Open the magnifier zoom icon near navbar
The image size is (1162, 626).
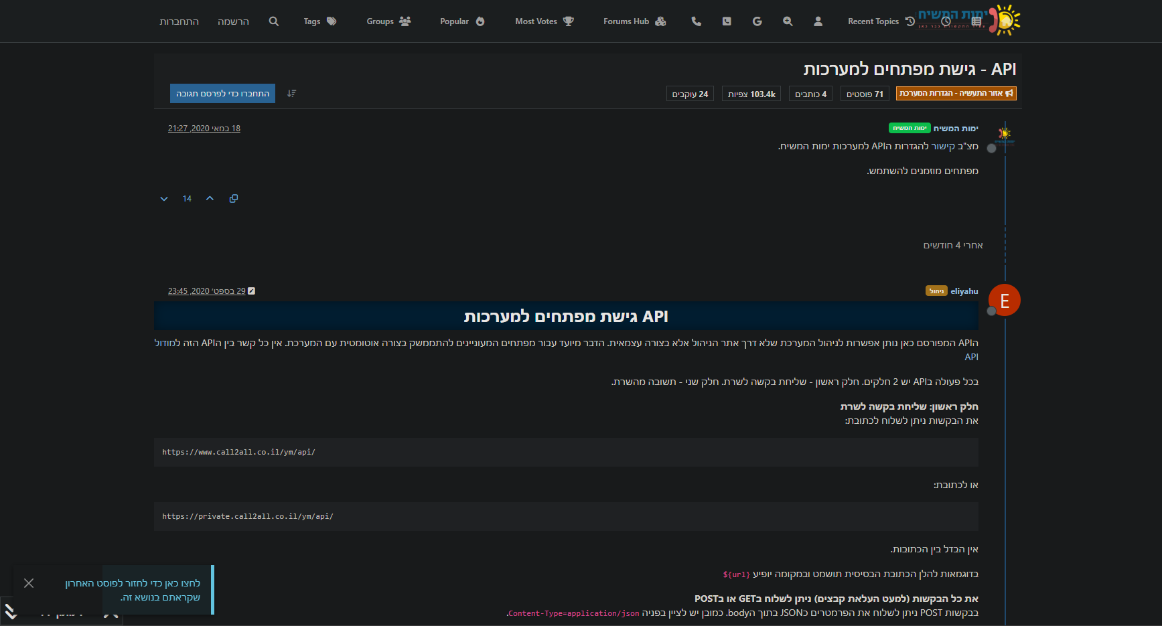click(x=788, y=21)
